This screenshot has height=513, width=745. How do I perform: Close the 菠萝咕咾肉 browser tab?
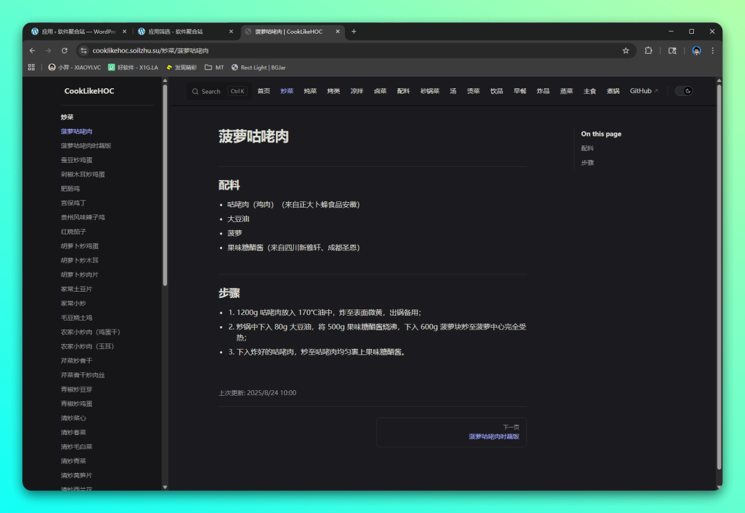pos(339,32)
